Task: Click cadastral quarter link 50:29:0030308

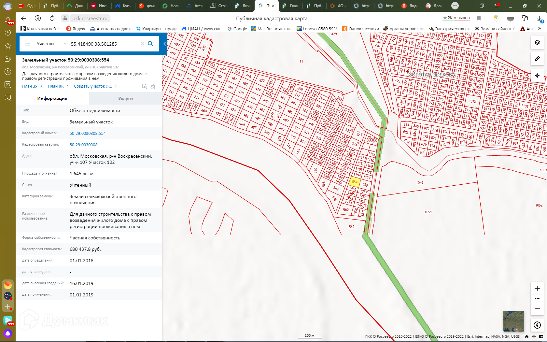Action: tap(83, 145)
